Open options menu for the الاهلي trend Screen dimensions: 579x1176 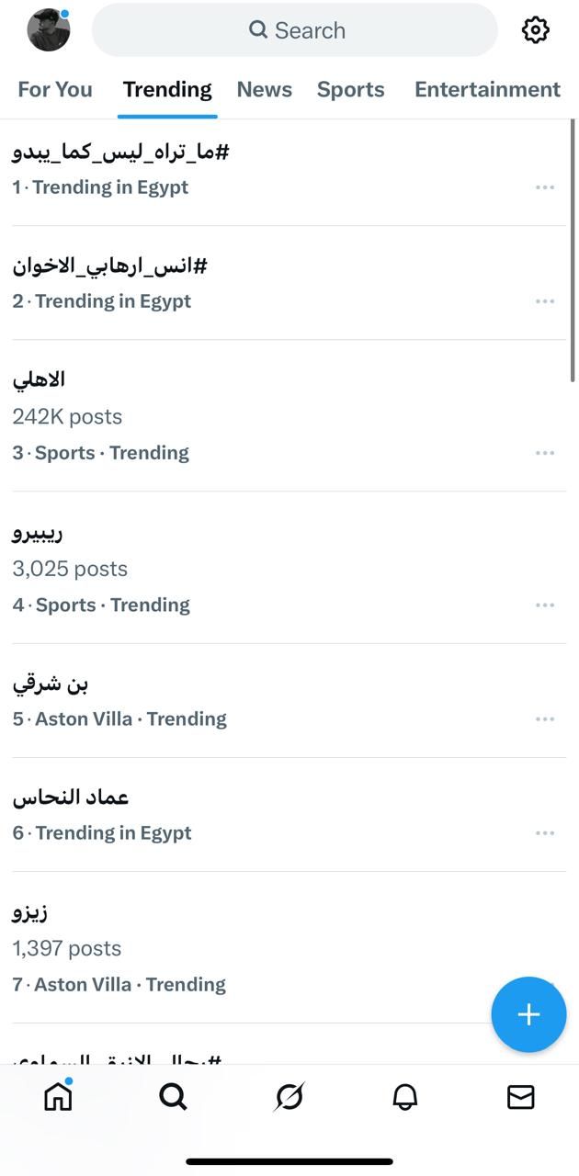(545, 452)
